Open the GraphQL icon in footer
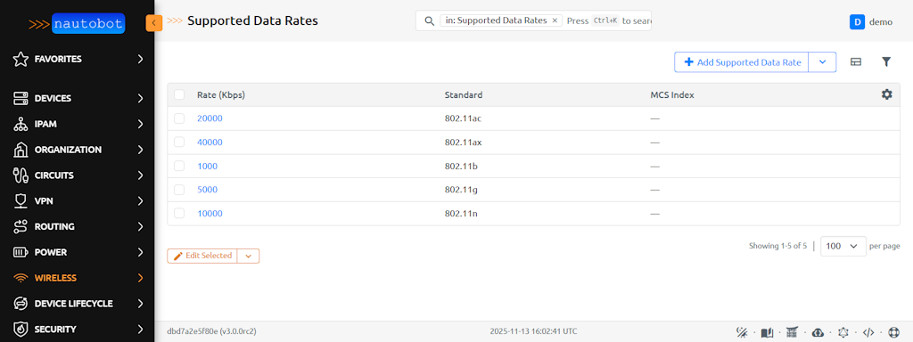Screen dimensions: 913x342 [843, 332]
